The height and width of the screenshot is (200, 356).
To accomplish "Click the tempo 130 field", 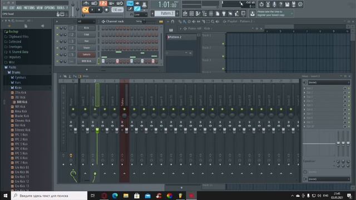I will coord(117,10).
